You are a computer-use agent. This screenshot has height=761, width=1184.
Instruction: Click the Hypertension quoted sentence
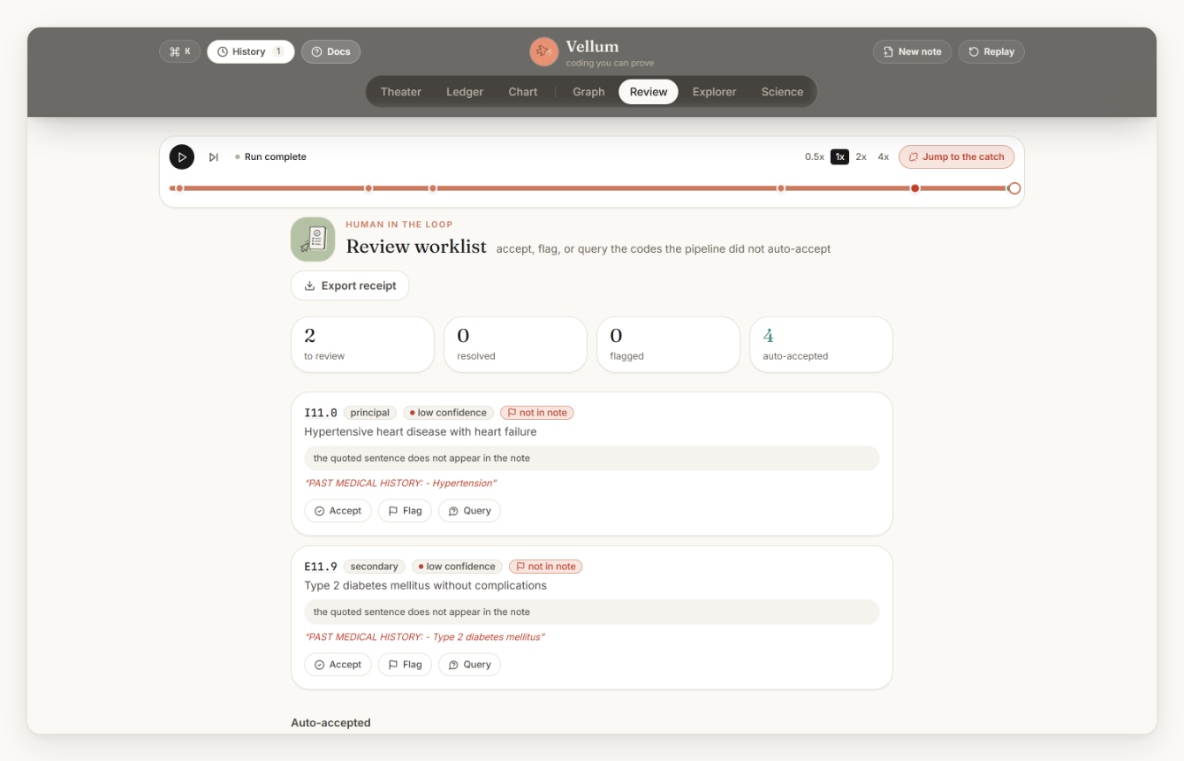pos(400,483)
